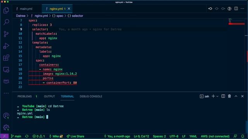248x139 pixels.
Task: Click the Datree breadcrumb folder
Action: point(21,16)
